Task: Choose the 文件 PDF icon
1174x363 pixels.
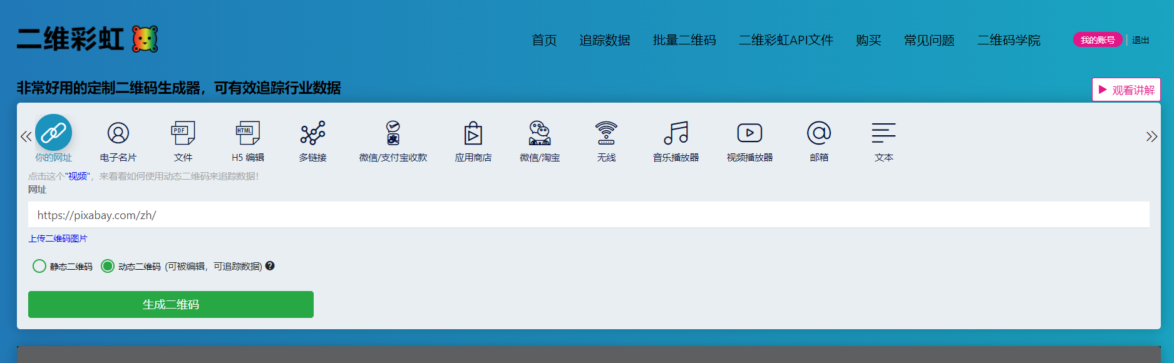Action: tap(183, 133)
